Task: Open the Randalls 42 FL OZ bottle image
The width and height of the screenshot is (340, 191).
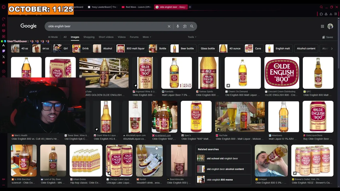Action: click(x=177, y=73)
